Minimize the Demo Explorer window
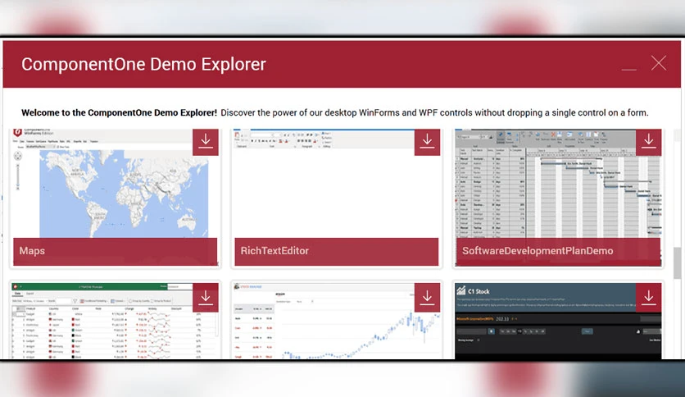The width and height of the screenshot is (685, 397). pos(629,64)
